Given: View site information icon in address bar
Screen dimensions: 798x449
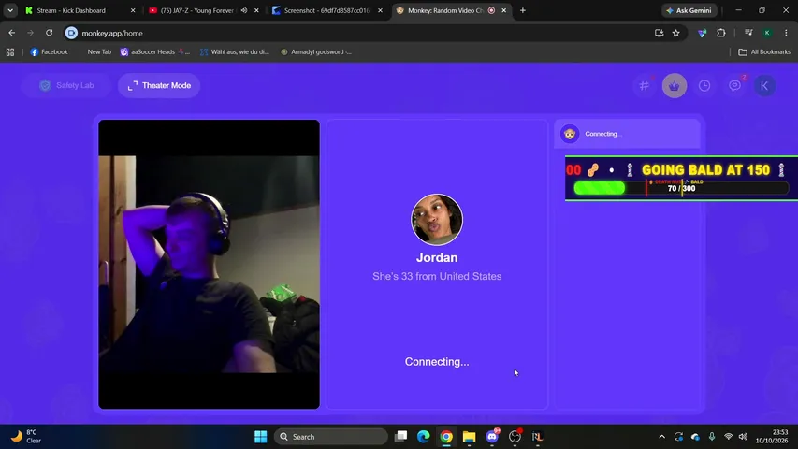Looking at the screenshot, I should (71, 33).
